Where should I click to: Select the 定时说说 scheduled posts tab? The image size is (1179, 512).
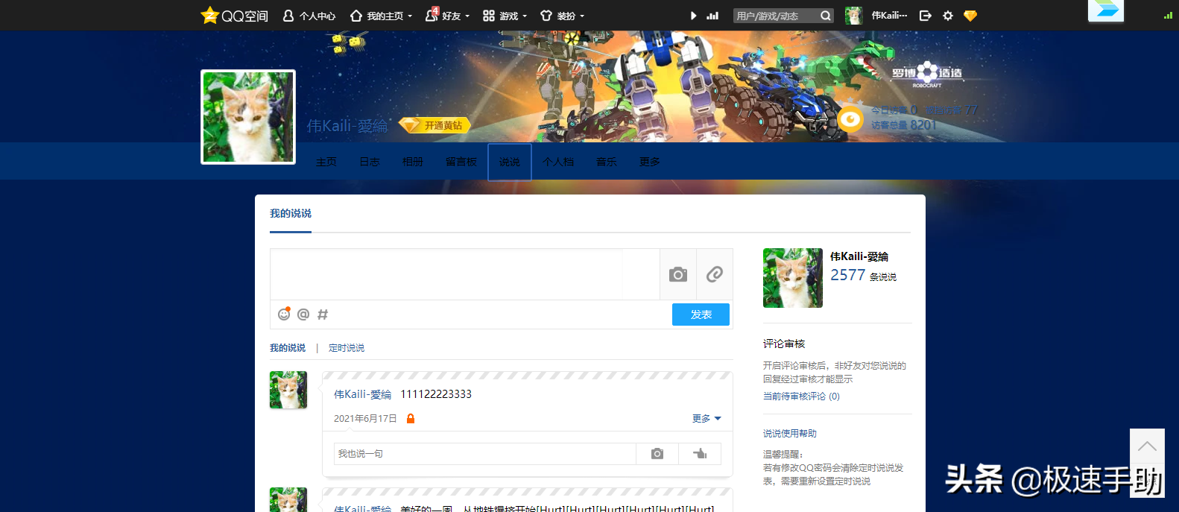point(347,348)
